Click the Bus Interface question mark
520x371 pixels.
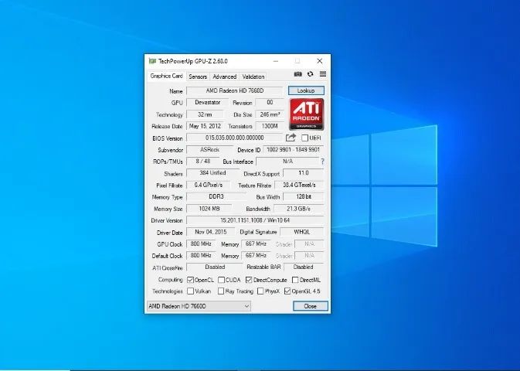322,162
